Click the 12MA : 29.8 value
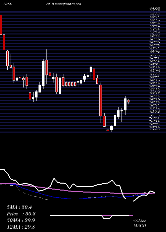This screenshot has height=232, width=166. pos(21,227)
